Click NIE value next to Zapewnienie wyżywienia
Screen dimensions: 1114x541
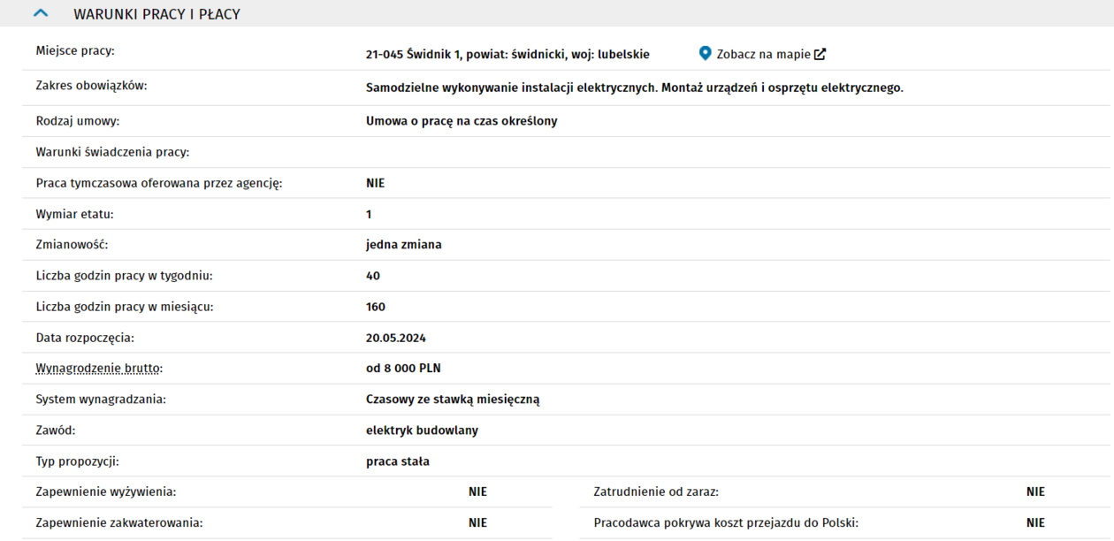pyautogui.click(x=477, y=492)
